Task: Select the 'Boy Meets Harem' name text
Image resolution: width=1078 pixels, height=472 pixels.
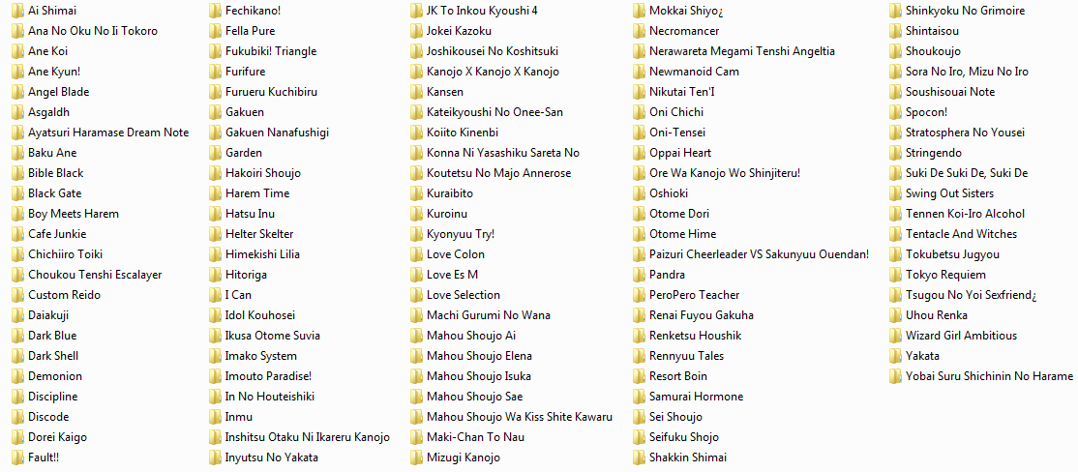Action: click(74, 213)
